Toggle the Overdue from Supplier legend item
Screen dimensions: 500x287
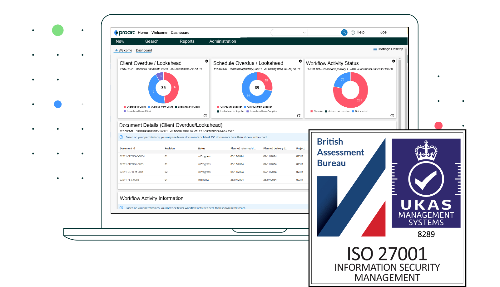[x=259, y=107]
